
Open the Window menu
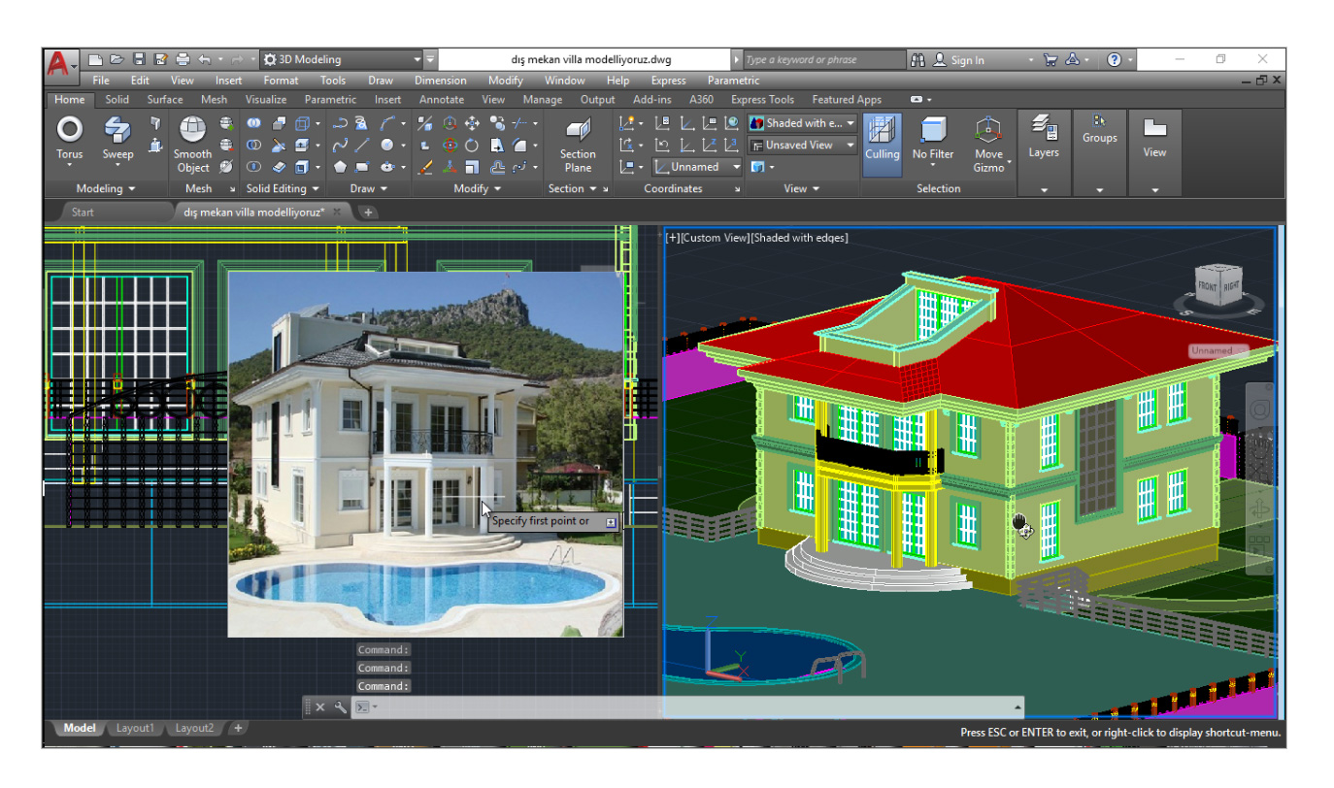click(564, 80)
